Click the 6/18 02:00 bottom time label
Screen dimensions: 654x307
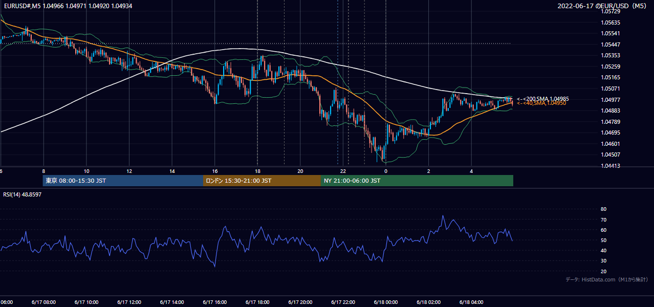[x=429, y=302]
